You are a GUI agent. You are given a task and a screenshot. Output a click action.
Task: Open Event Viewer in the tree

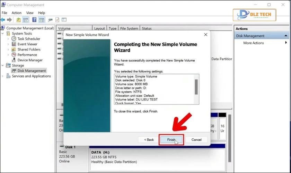(x=27, y=44)
